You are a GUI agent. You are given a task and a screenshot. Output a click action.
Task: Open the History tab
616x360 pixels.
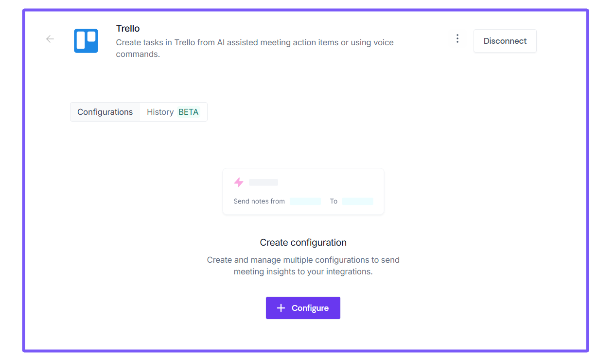[160, 112]
